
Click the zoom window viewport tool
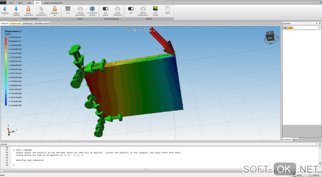click(x=128, y=30)
